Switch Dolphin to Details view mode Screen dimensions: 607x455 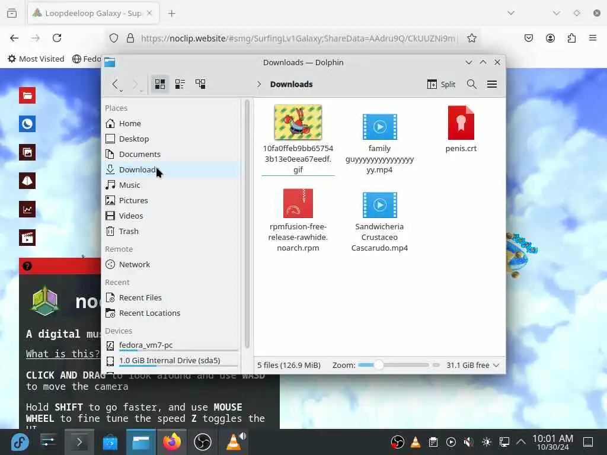[200, 84]
